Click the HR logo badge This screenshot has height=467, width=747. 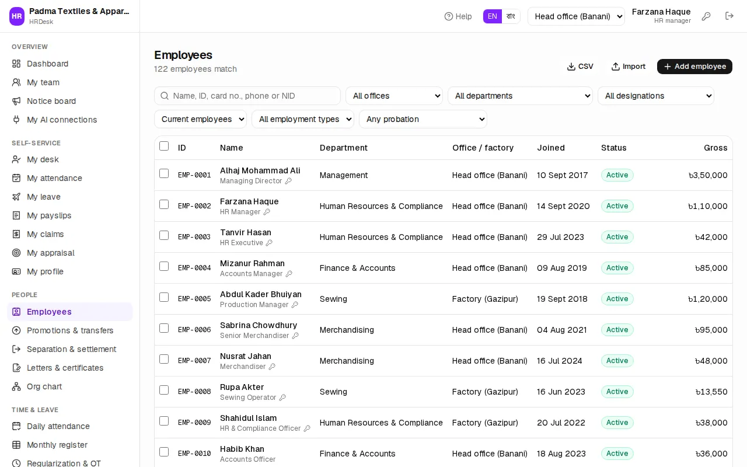coord(17,16)
